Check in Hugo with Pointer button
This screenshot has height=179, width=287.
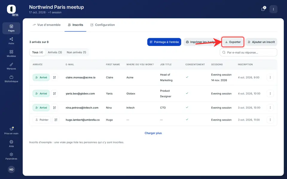click(42, 120)
